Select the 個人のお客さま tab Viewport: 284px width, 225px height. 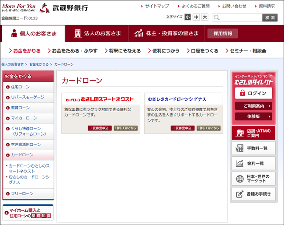tap(33, 34)
